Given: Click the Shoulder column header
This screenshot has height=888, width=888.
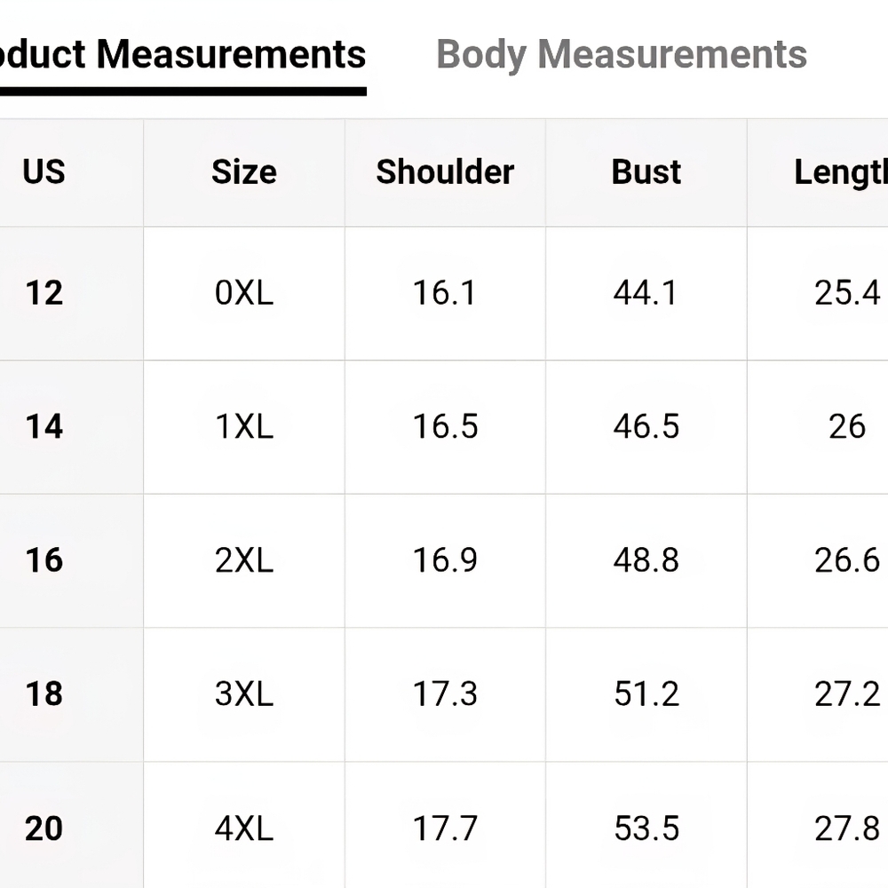Looking at the screenshot, I should point(445,171).
